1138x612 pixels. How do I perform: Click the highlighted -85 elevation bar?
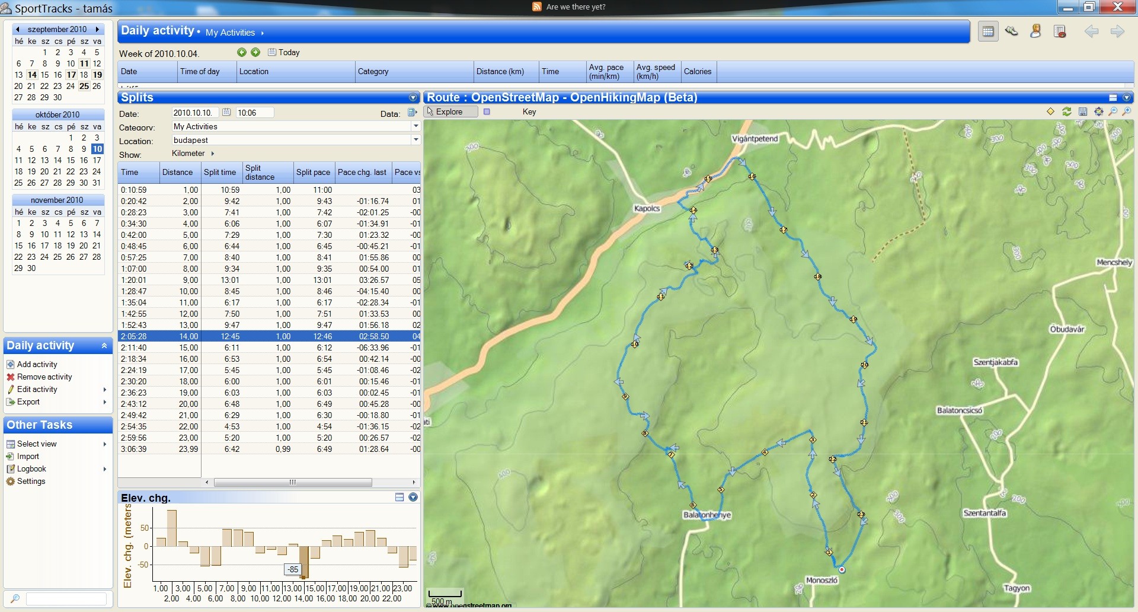click(x=304, y=562)
